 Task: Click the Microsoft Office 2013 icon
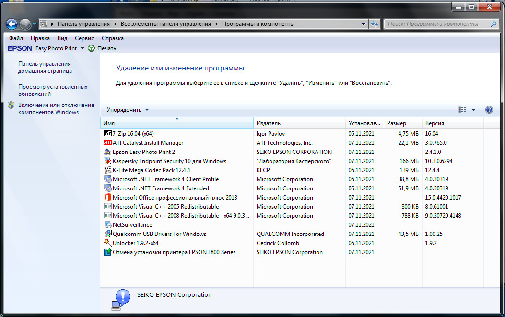pyautogui.click(x=107, y=197)
